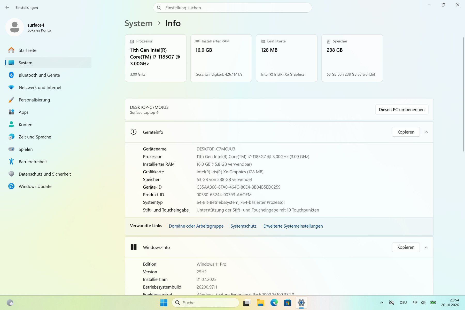This screenshot has width=465, height=310.
Task: Click the surface4 user avatar
Action: (14, 27)
